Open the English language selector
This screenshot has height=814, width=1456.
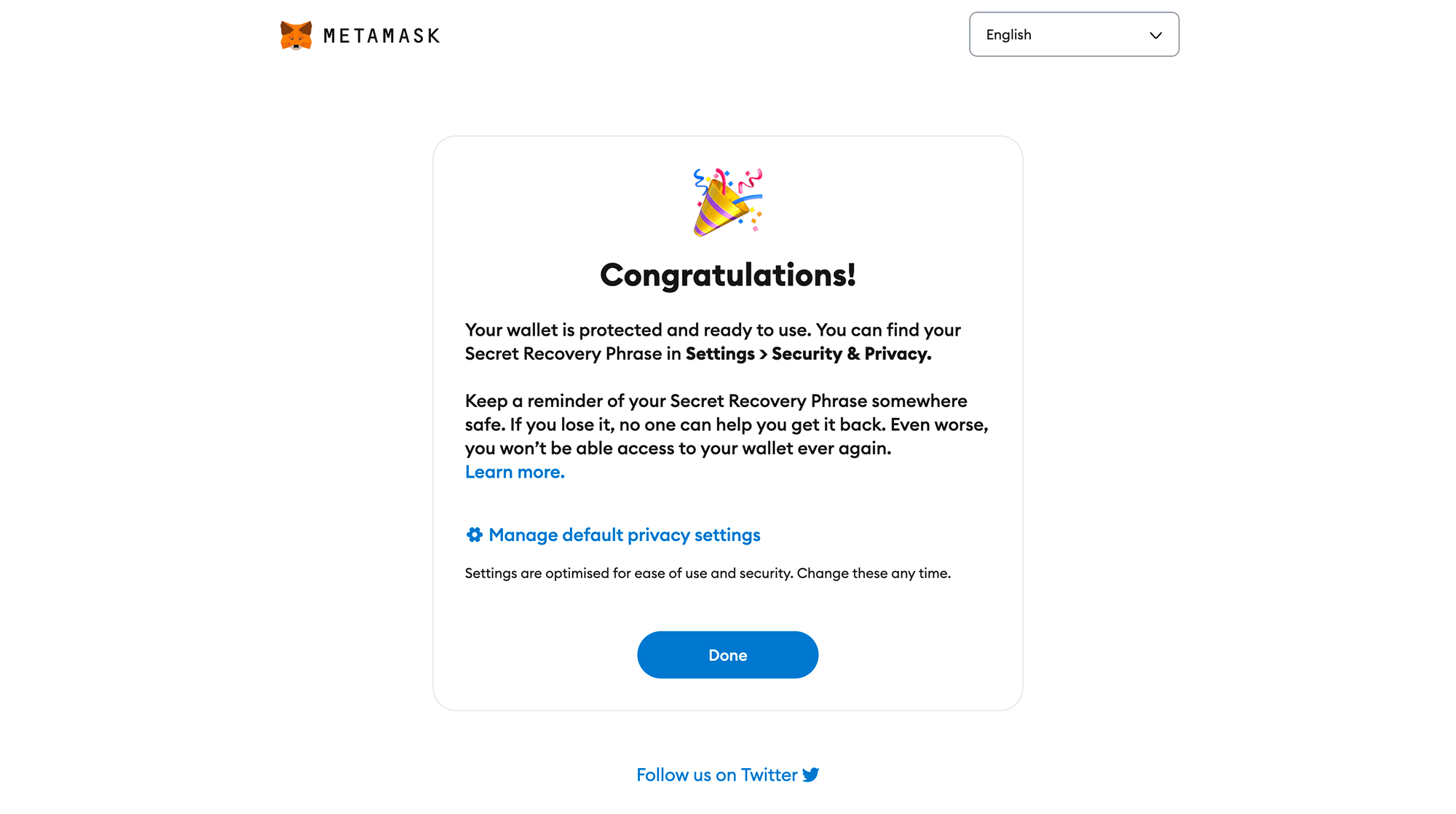[1073, 34]
